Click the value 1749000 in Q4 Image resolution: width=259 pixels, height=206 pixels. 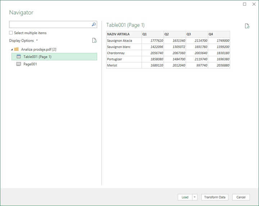pyautogui.click(x=219, y=41)
